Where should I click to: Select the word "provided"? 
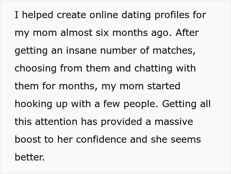121,122
